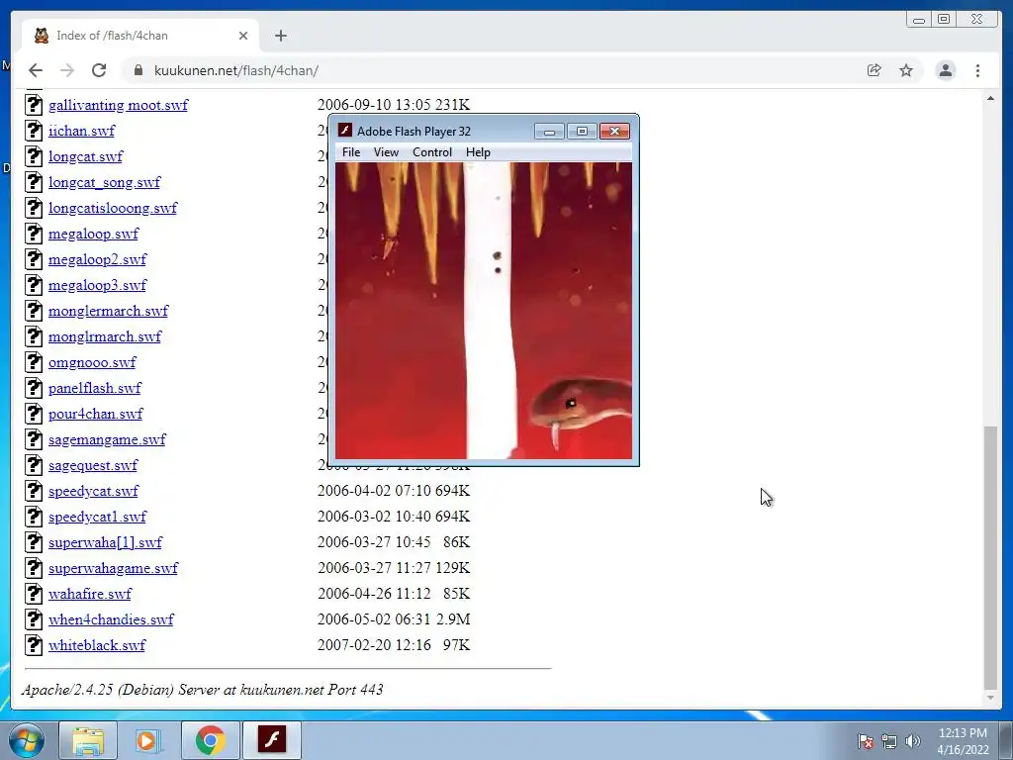
Task: Open Flash Player Help menu
Action: click(478, 152)
